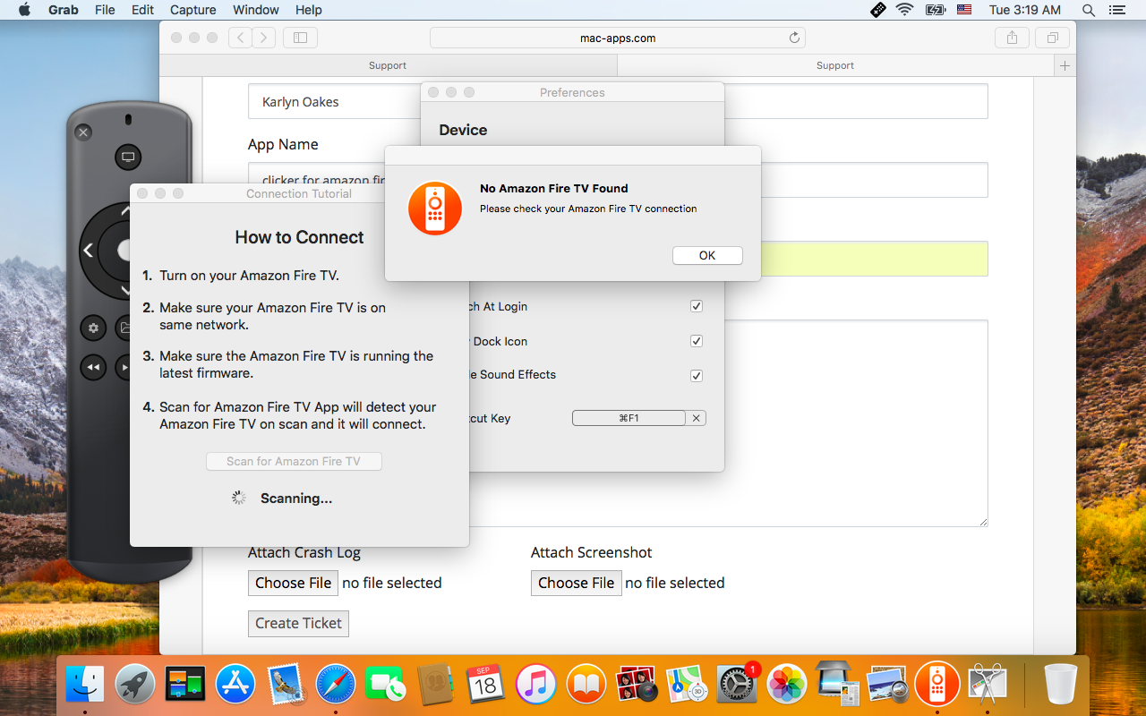1146x716 pixels.
Task: Open the Trash in the Dock
Action: (1061, 685)
